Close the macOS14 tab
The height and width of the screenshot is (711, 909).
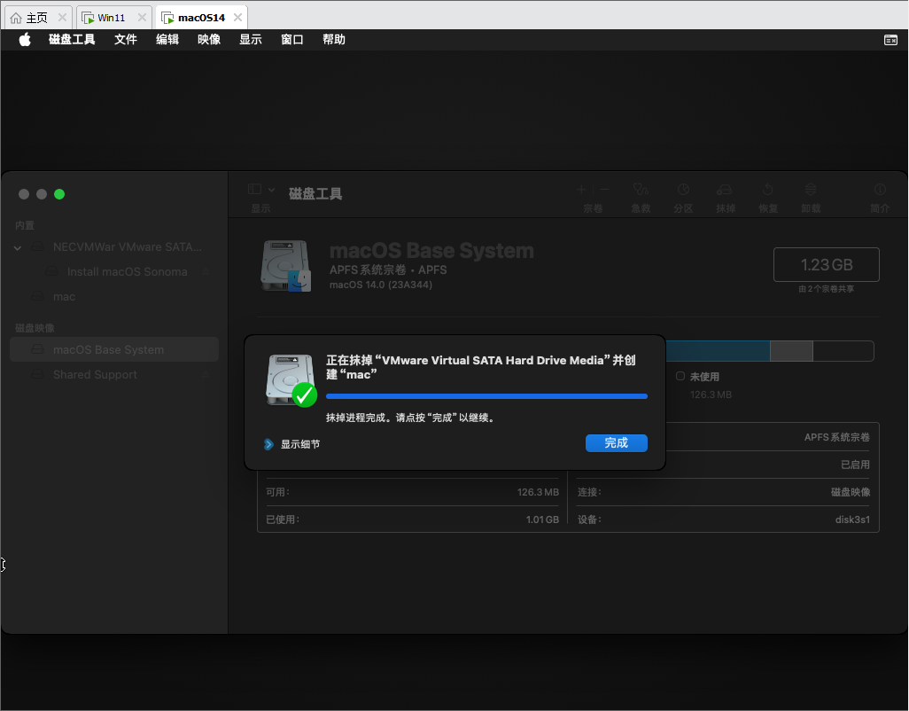pos(237,18)
